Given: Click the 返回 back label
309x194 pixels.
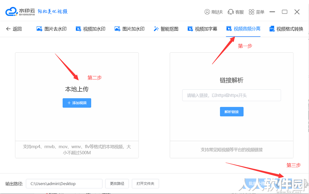Looking at the screenshot, I should [x=17, y=29].
